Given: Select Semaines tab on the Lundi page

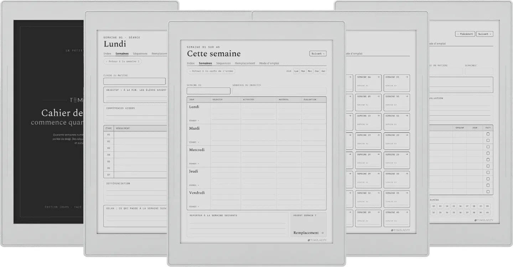Looking at the screenshot, I should point(122,54).
